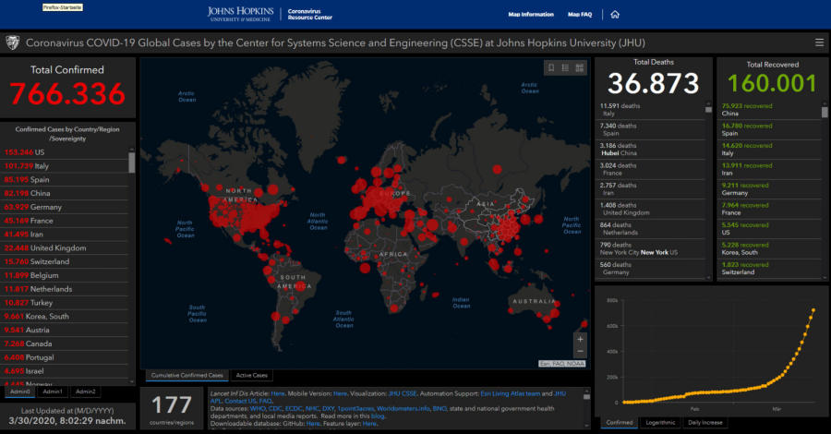Show the map legend list icon
Screen dimensions: 831x434
pyautogui.click(x=565, y=67)
